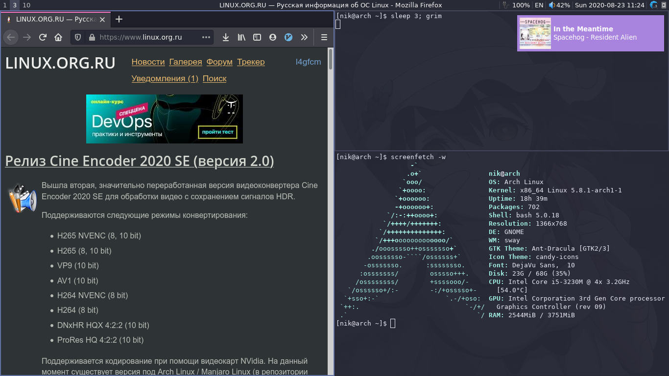Expand the toolbar overflow chevrons
669x376 pixels.
pos(304,37)
